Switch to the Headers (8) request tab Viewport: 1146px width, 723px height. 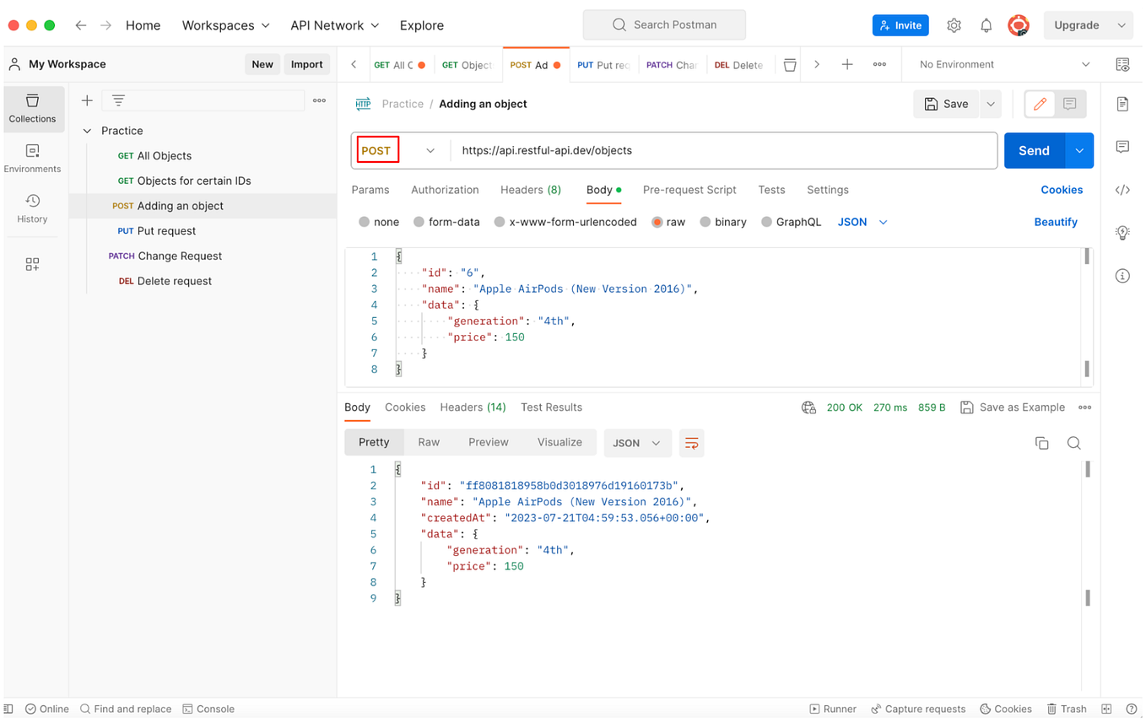531,190
